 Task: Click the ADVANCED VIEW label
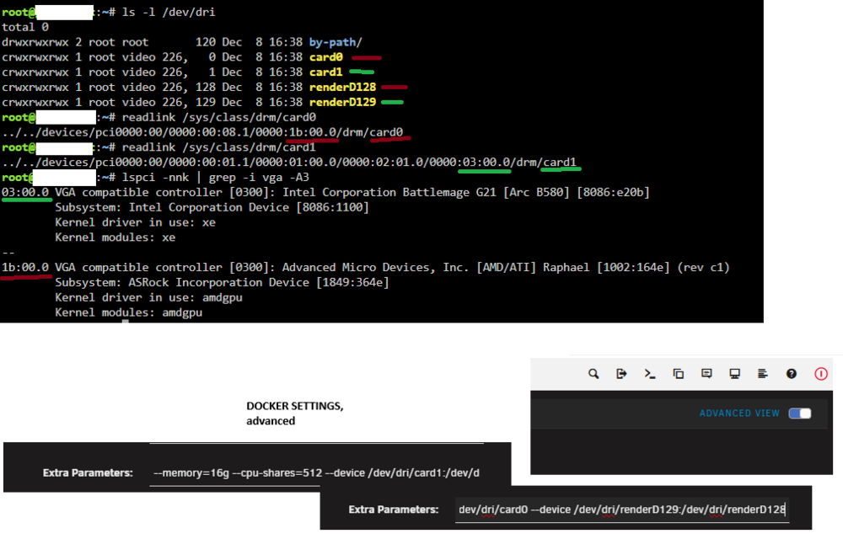(739, 413)
